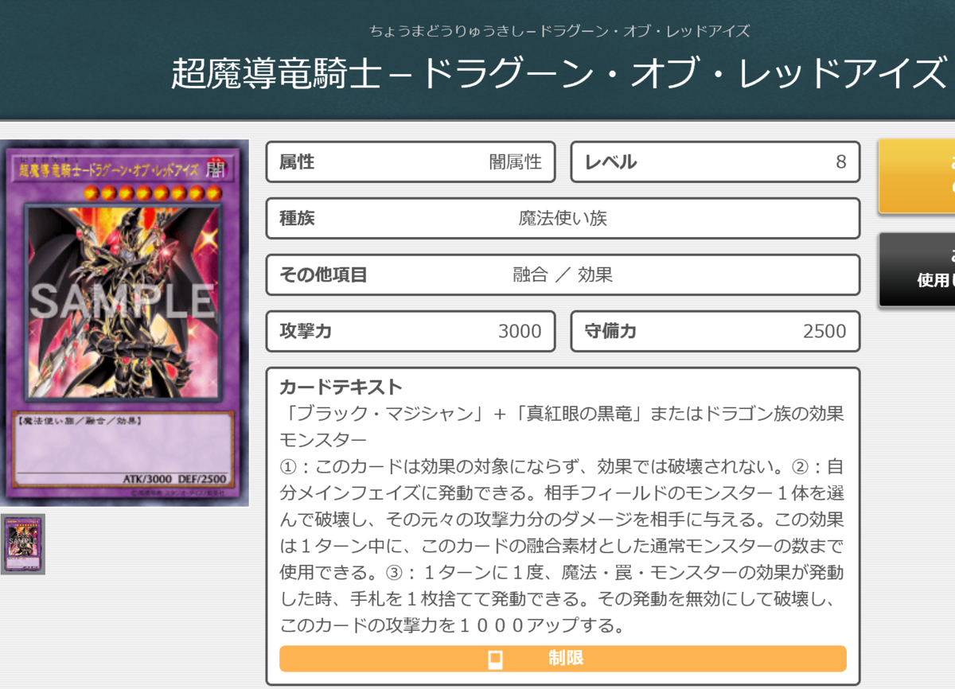
Task: Select the small card thumbnail below image
Action: 22,544
